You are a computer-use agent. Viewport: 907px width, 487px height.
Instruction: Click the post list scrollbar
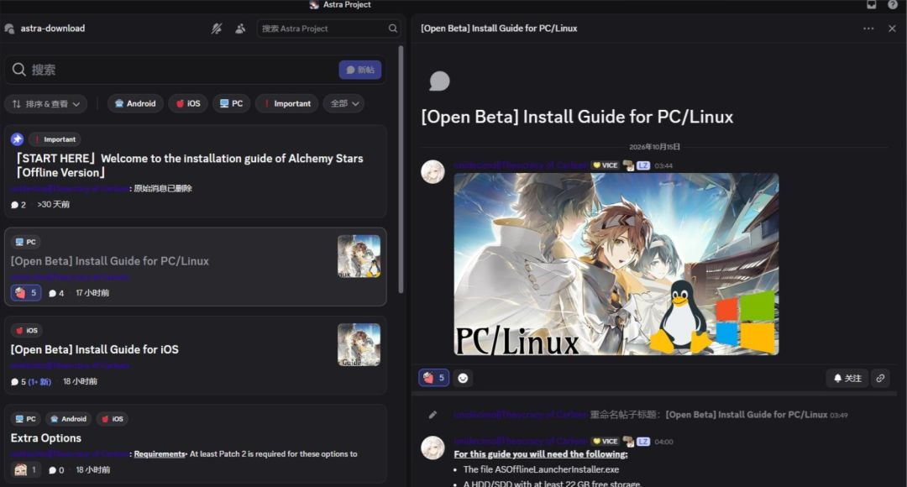coord(401,170)
